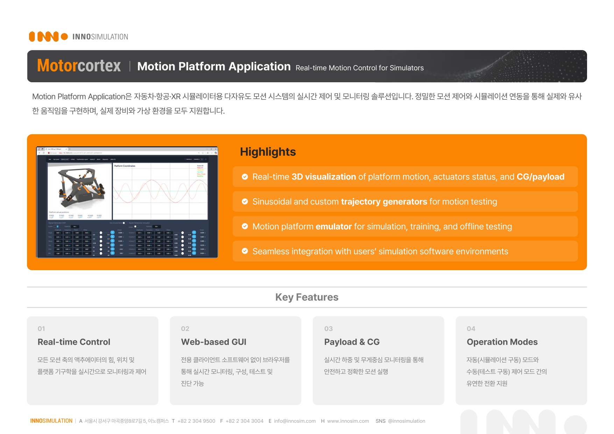Image resolution: width=614 pixels, height=434 pixels.
Task: Click the Platform Coordinates sine chart in screenshot
Action: (160, 191)
